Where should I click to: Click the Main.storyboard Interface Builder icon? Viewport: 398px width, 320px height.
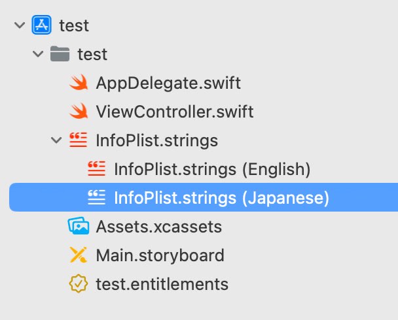click(78, 255)
